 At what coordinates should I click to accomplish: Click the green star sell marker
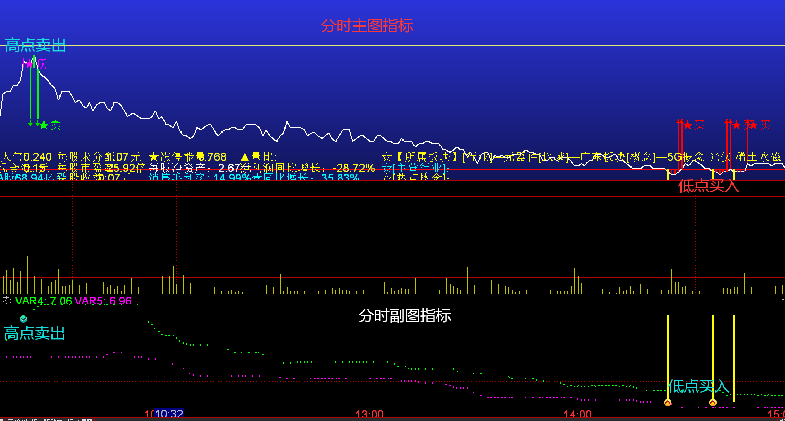44,126
